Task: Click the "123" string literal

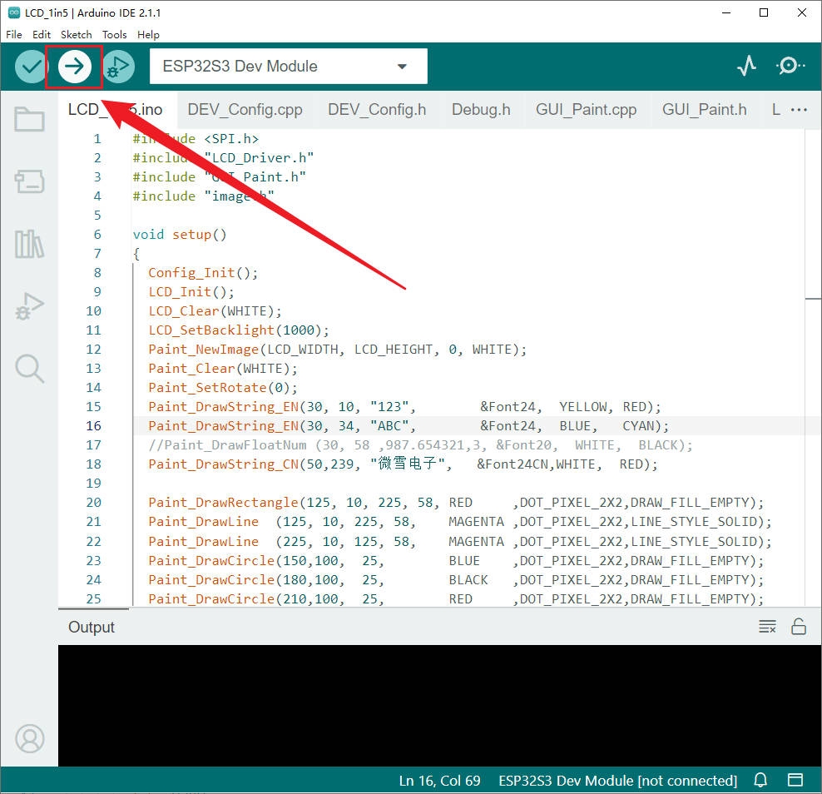Action: tap(389, 406)
